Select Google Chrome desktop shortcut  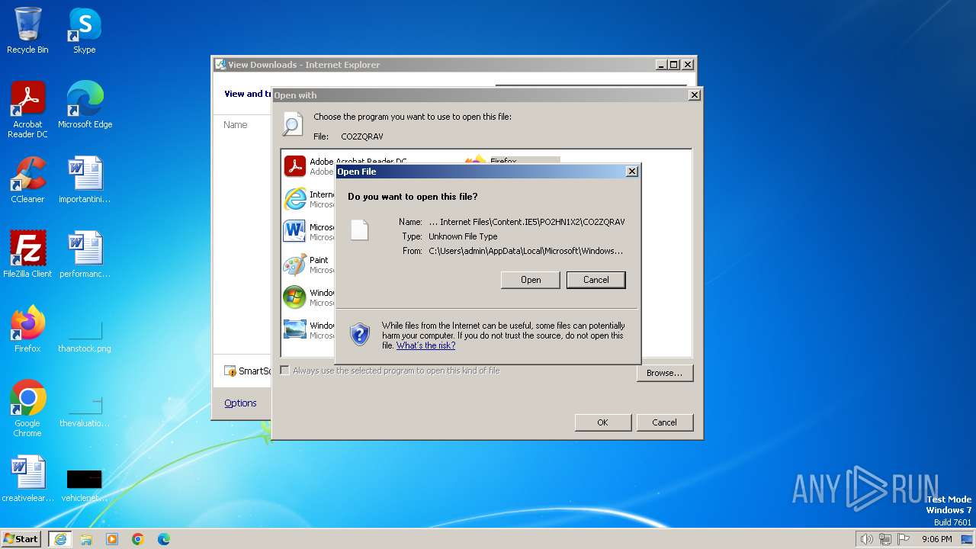pyautogui.click(x=27, y=409)
